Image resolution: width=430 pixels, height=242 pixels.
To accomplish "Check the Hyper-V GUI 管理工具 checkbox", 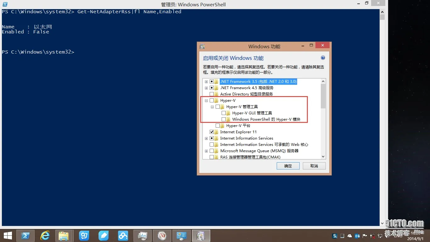I will (x=223, y=113).
